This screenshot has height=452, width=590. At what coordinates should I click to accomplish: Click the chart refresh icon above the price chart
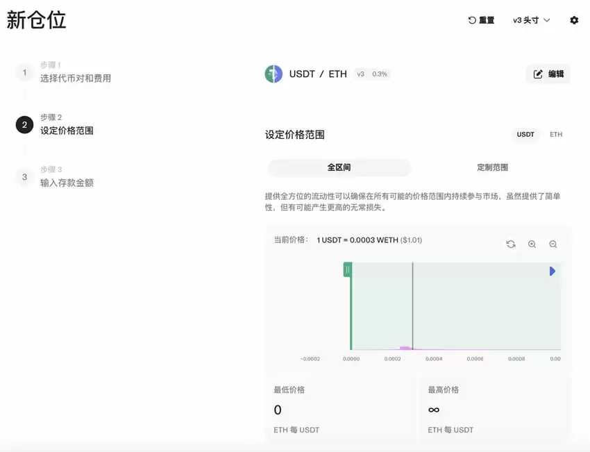[x=512, y=244]
